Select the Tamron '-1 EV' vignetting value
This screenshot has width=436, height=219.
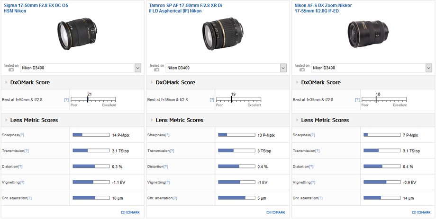[x=262, y=183]
